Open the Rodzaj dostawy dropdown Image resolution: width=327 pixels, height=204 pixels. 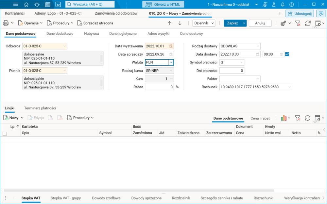click(258, 46)
